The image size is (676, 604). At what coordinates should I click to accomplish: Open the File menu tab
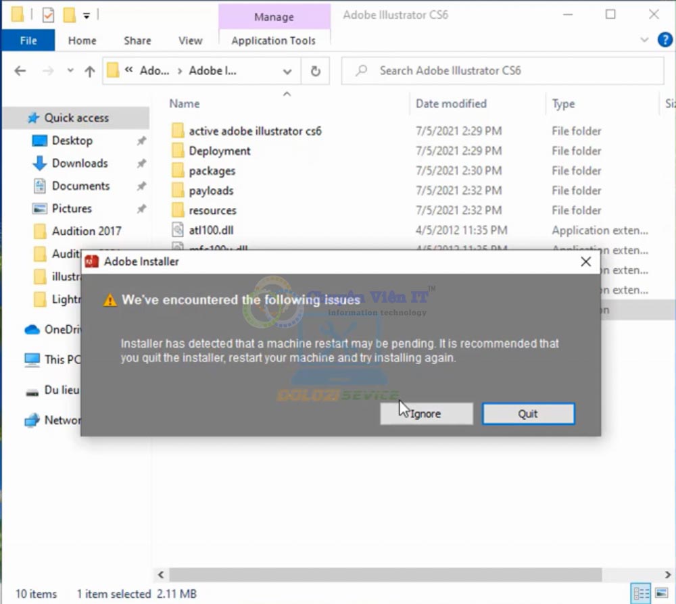28,41
